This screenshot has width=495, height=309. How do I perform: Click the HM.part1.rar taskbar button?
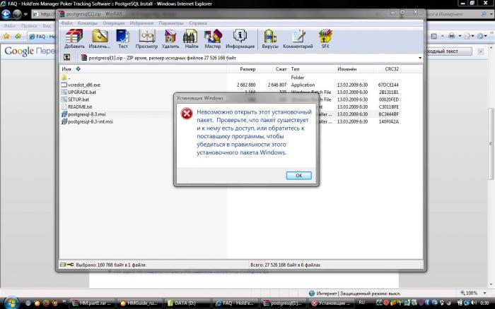pyautogui.click(x=92, y=303)
